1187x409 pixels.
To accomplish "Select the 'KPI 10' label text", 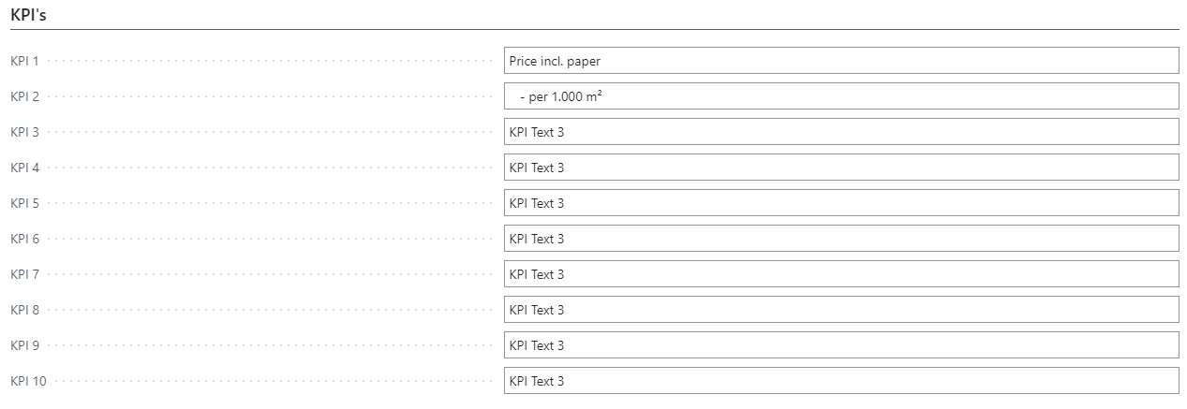I will pos(28,381).
